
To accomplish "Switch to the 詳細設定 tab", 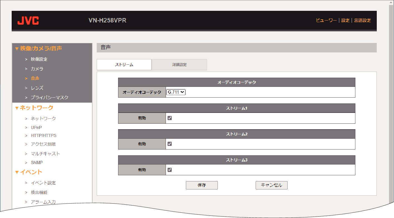I will pyautogui.click(x=179, y=65).
